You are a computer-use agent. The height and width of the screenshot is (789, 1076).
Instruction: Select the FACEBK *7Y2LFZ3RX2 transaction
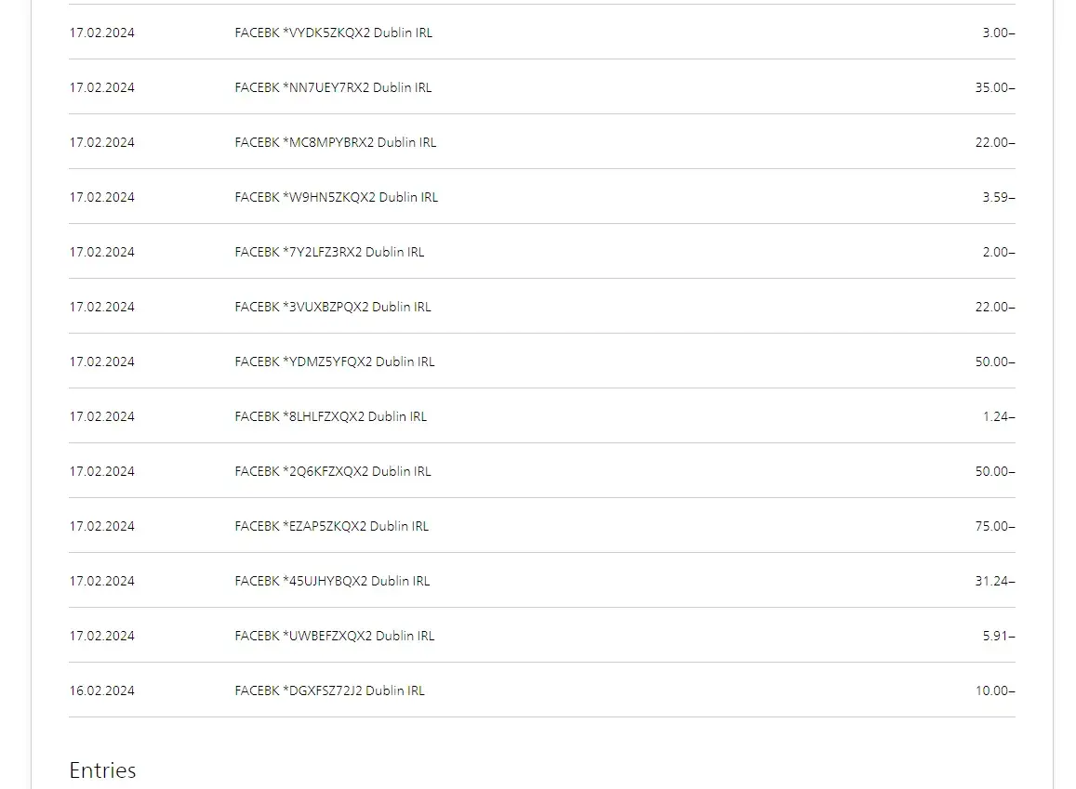point(329,252)
